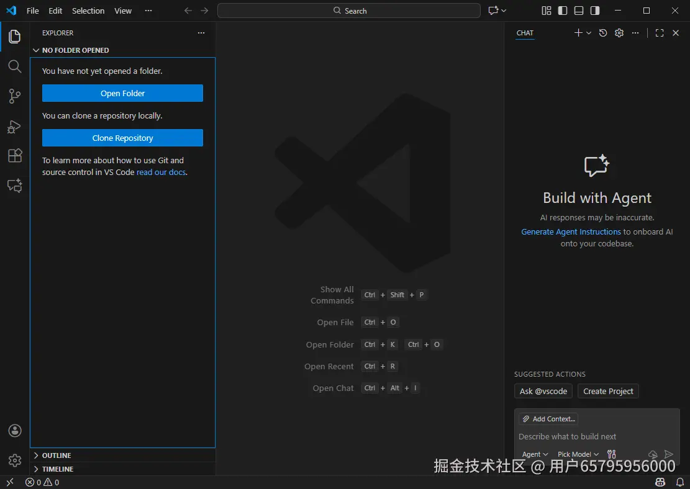
Task: Toggle the bottom panel visibility
Action: tap(579, 11)
